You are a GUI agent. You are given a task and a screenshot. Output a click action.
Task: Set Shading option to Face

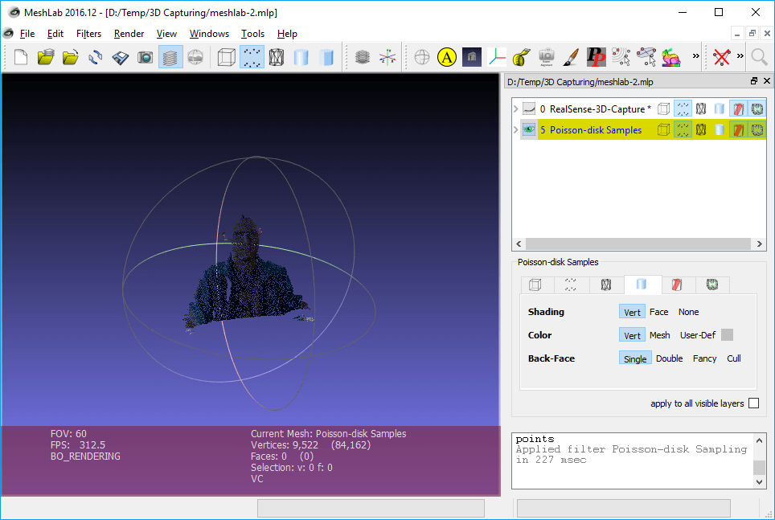659,312
